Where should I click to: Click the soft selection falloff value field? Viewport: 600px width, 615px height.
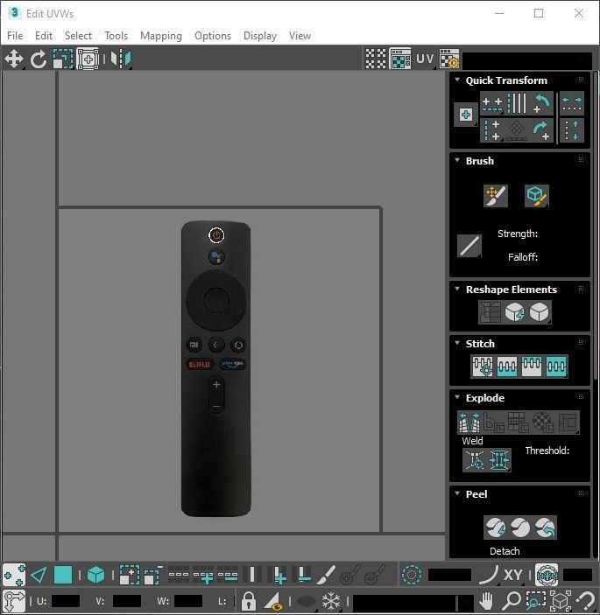click(x=449, y=575)
